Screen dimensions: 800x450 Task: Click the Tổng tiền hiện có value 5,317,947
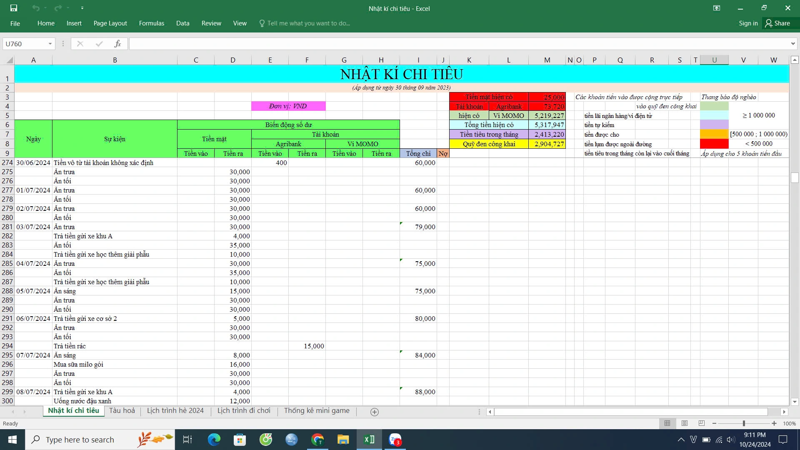coord(547,125)
